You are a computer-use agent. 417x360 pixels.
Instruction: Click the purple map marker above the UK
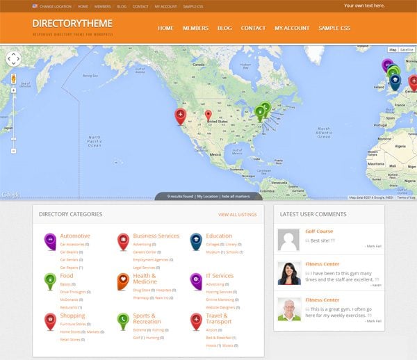coord(386,64)
